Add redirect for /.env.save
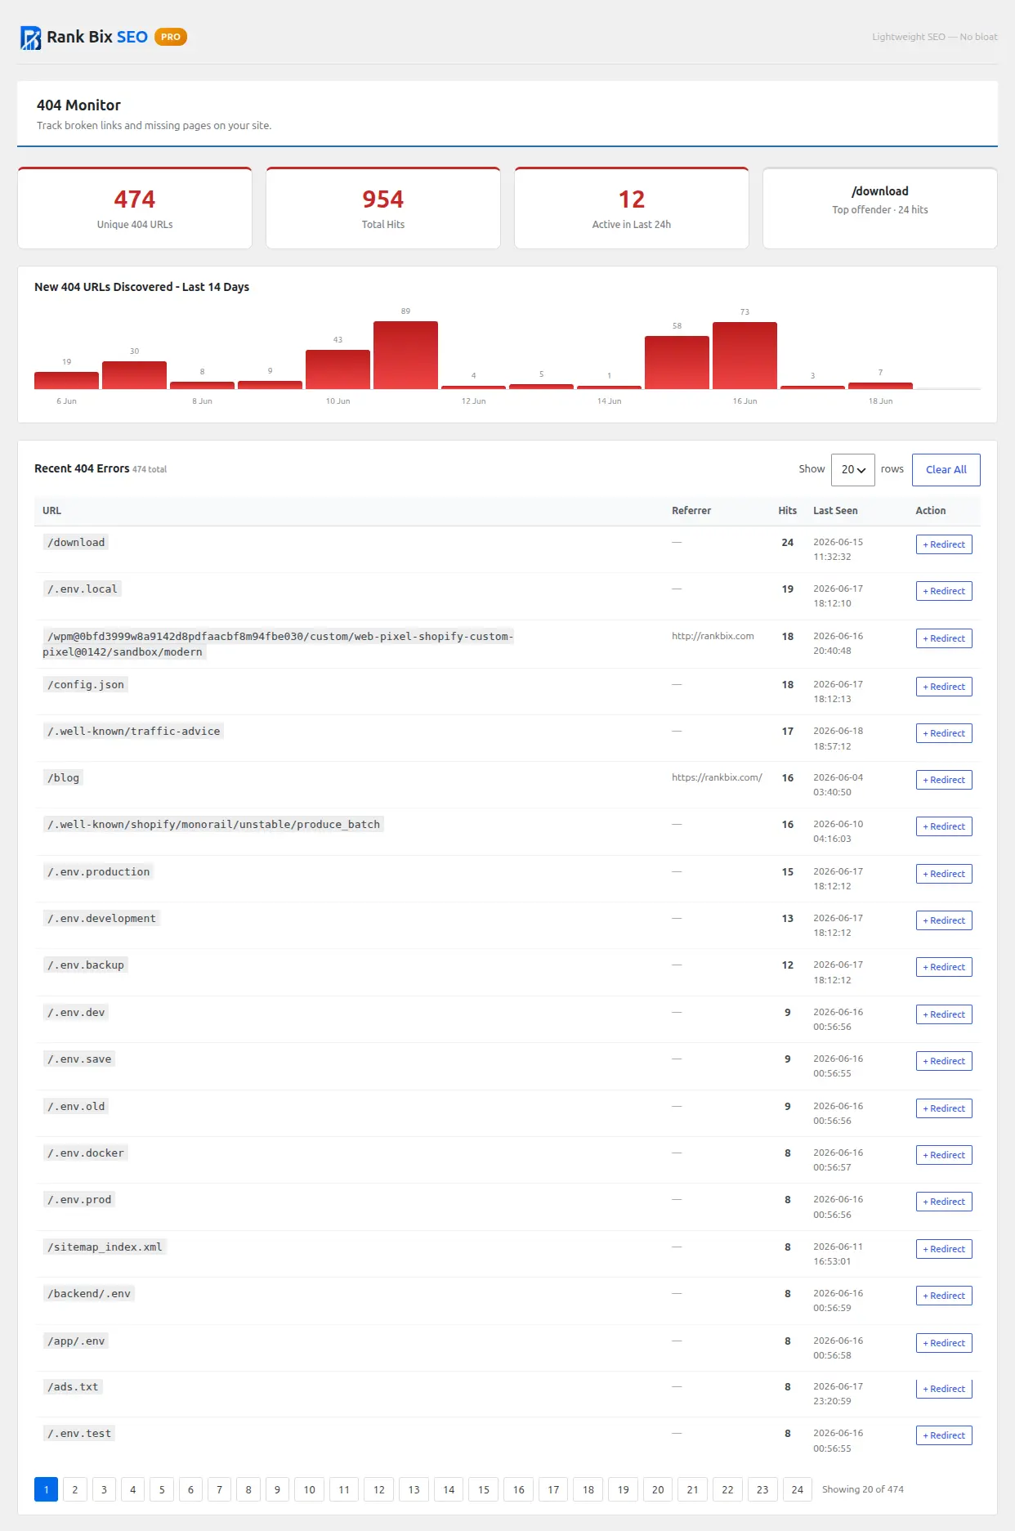The image size is (1015, 1531). coord(944,1061)
